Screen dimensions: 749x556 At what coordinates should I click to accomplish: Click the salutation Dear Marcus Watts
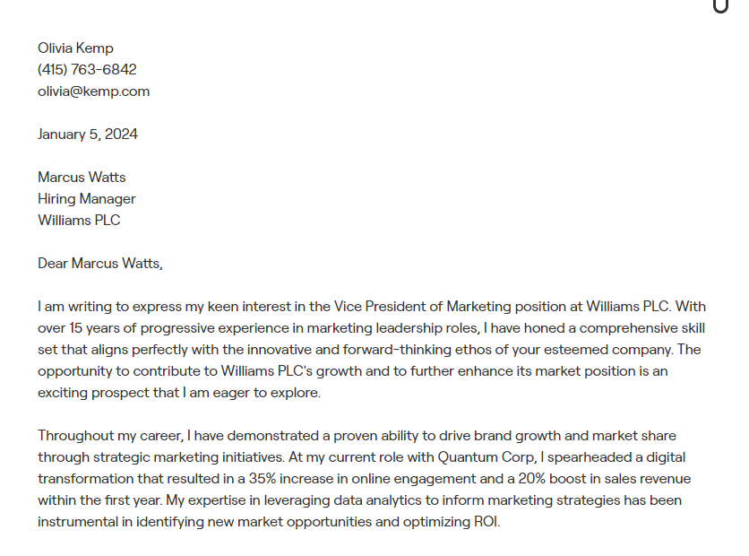click(x=99, y=264)
